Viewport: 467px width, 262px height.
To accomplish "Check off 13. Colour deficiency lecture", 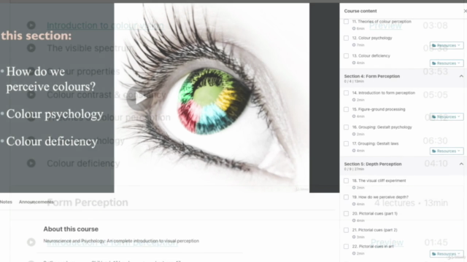I will pyautogui.click(x=346, y=56).
